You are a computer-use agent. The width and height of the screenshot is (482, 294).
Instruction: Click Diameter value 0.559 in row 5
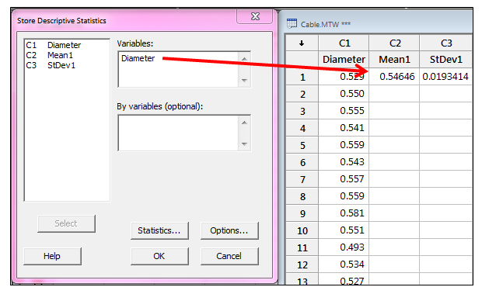[344, 145]
